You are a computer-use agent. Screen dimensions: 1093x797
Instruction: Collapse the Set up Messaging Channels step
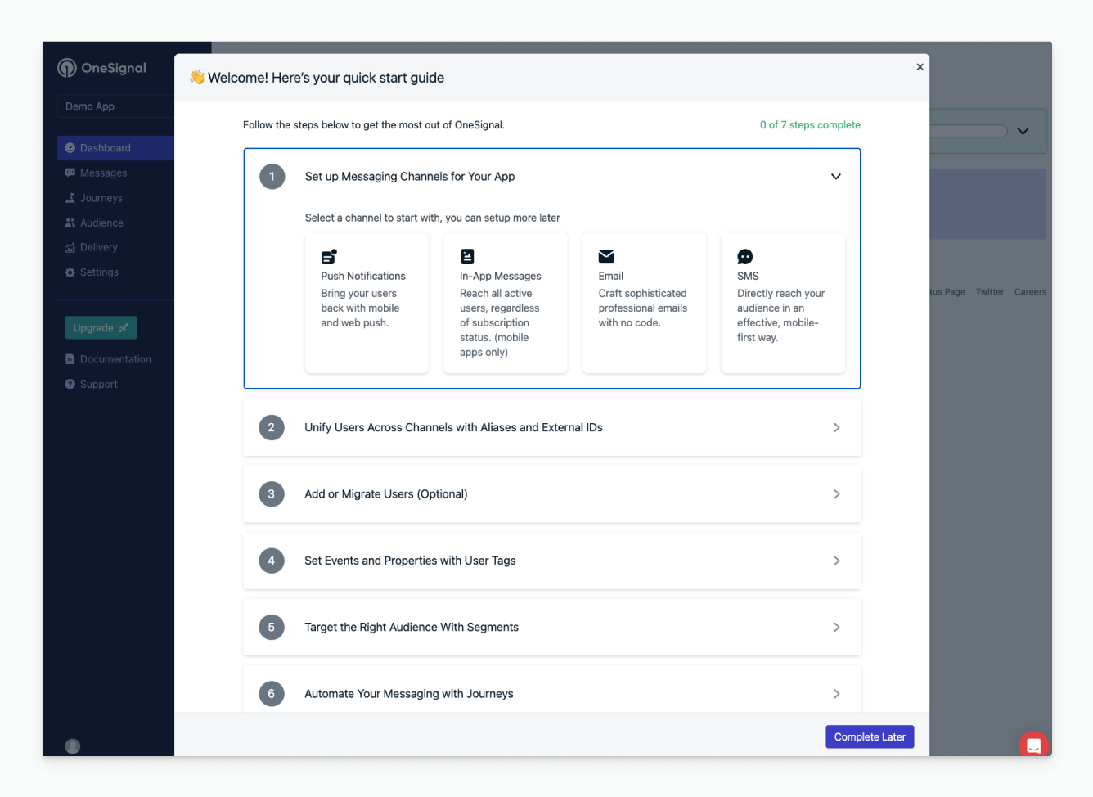pyautogui.click(x=836, y=177)
